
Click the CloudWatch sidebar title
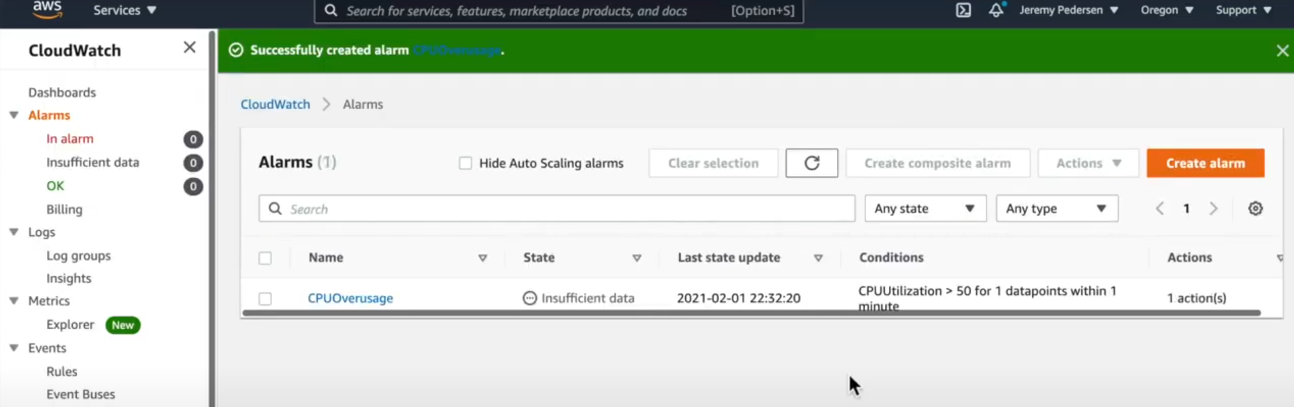74,50
